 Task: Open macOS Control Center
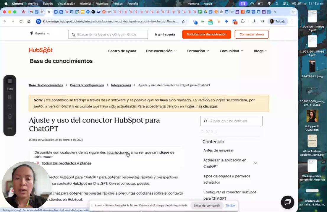click(x=286, y=4)
